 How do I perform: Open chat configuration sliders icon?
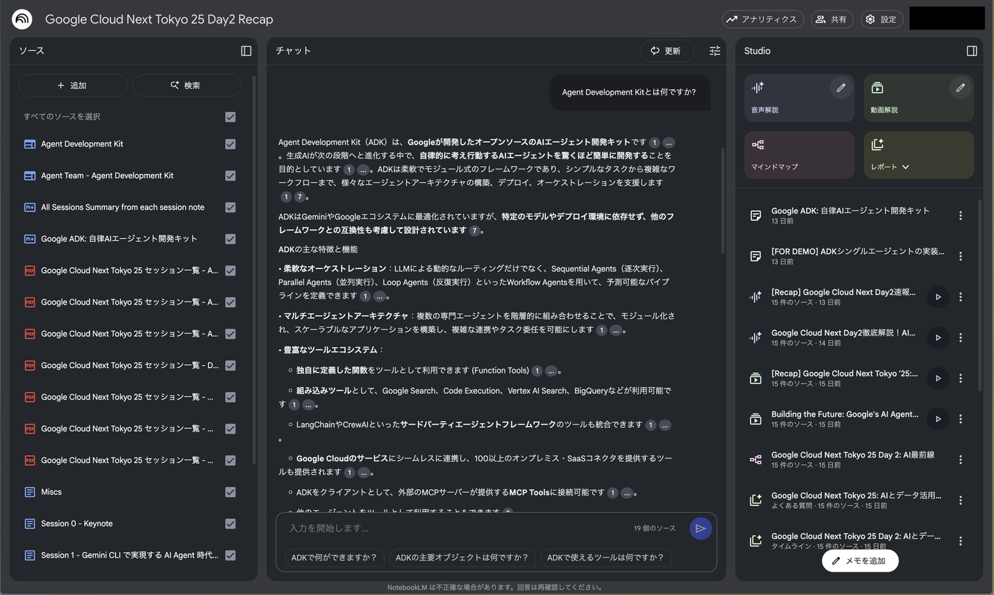tap(714, 51)
